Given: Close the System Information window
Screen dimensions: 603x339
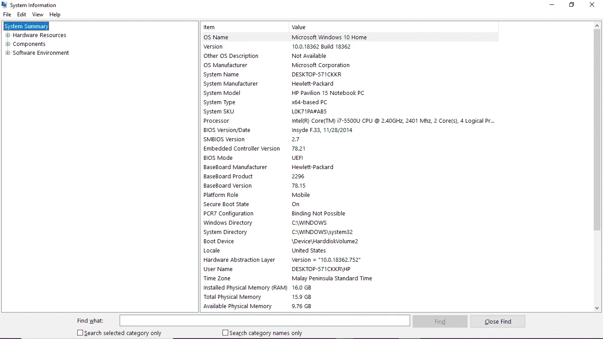Looking at the screenshot, I should click(x=592, y=5).
